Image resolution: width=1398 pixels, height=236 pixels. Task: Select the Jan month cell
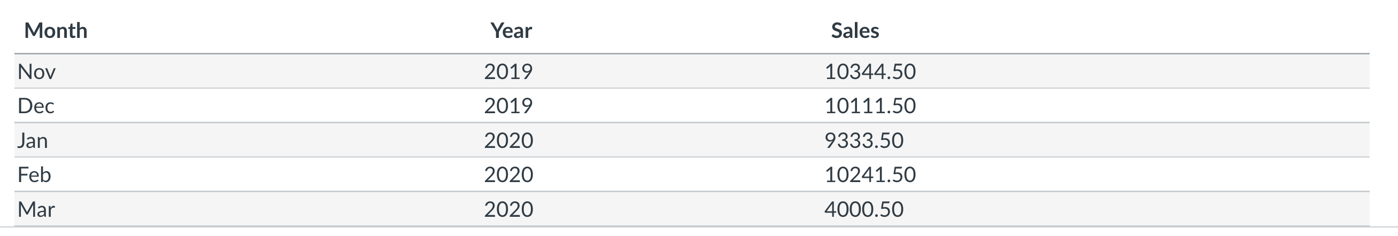pos(33,140)
